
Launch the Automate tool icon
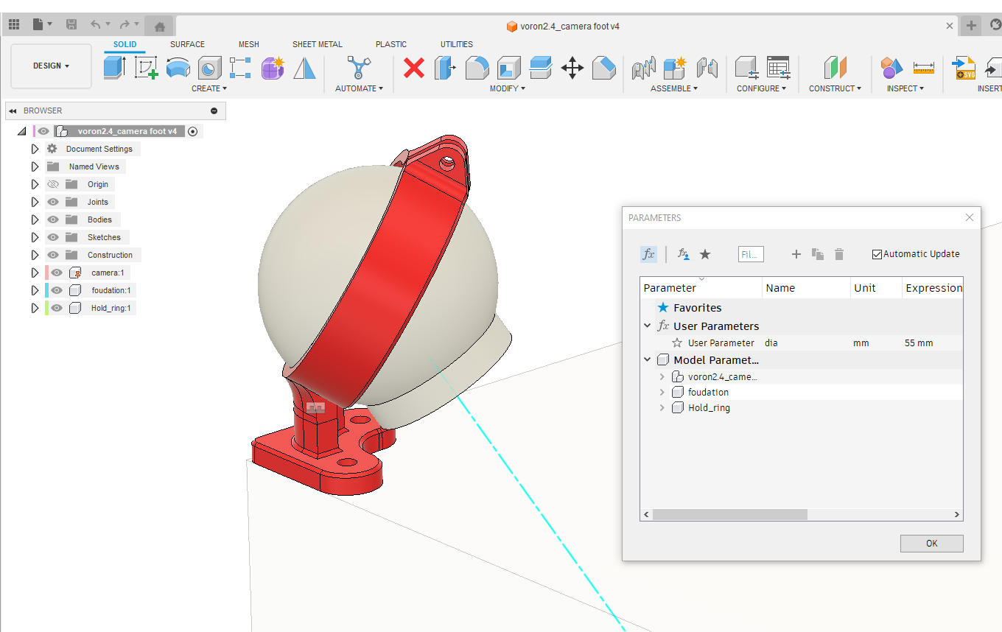pyautogui.click(x=359, y=68)
